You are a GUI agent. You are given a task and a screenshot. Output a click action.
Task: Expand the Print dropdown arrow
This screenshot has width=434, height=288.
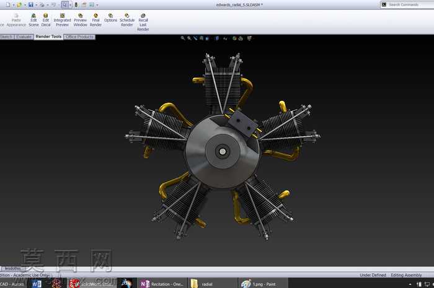click(48, 5)
